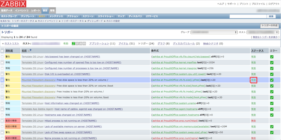The height and width of the screenshot is (140, 281).
Task: Open the インベントリ main tab
Action: [x=22, y=11]
